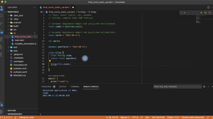Click Debug code lens above main()
213x119 pixels.
[x=55, y=76]
